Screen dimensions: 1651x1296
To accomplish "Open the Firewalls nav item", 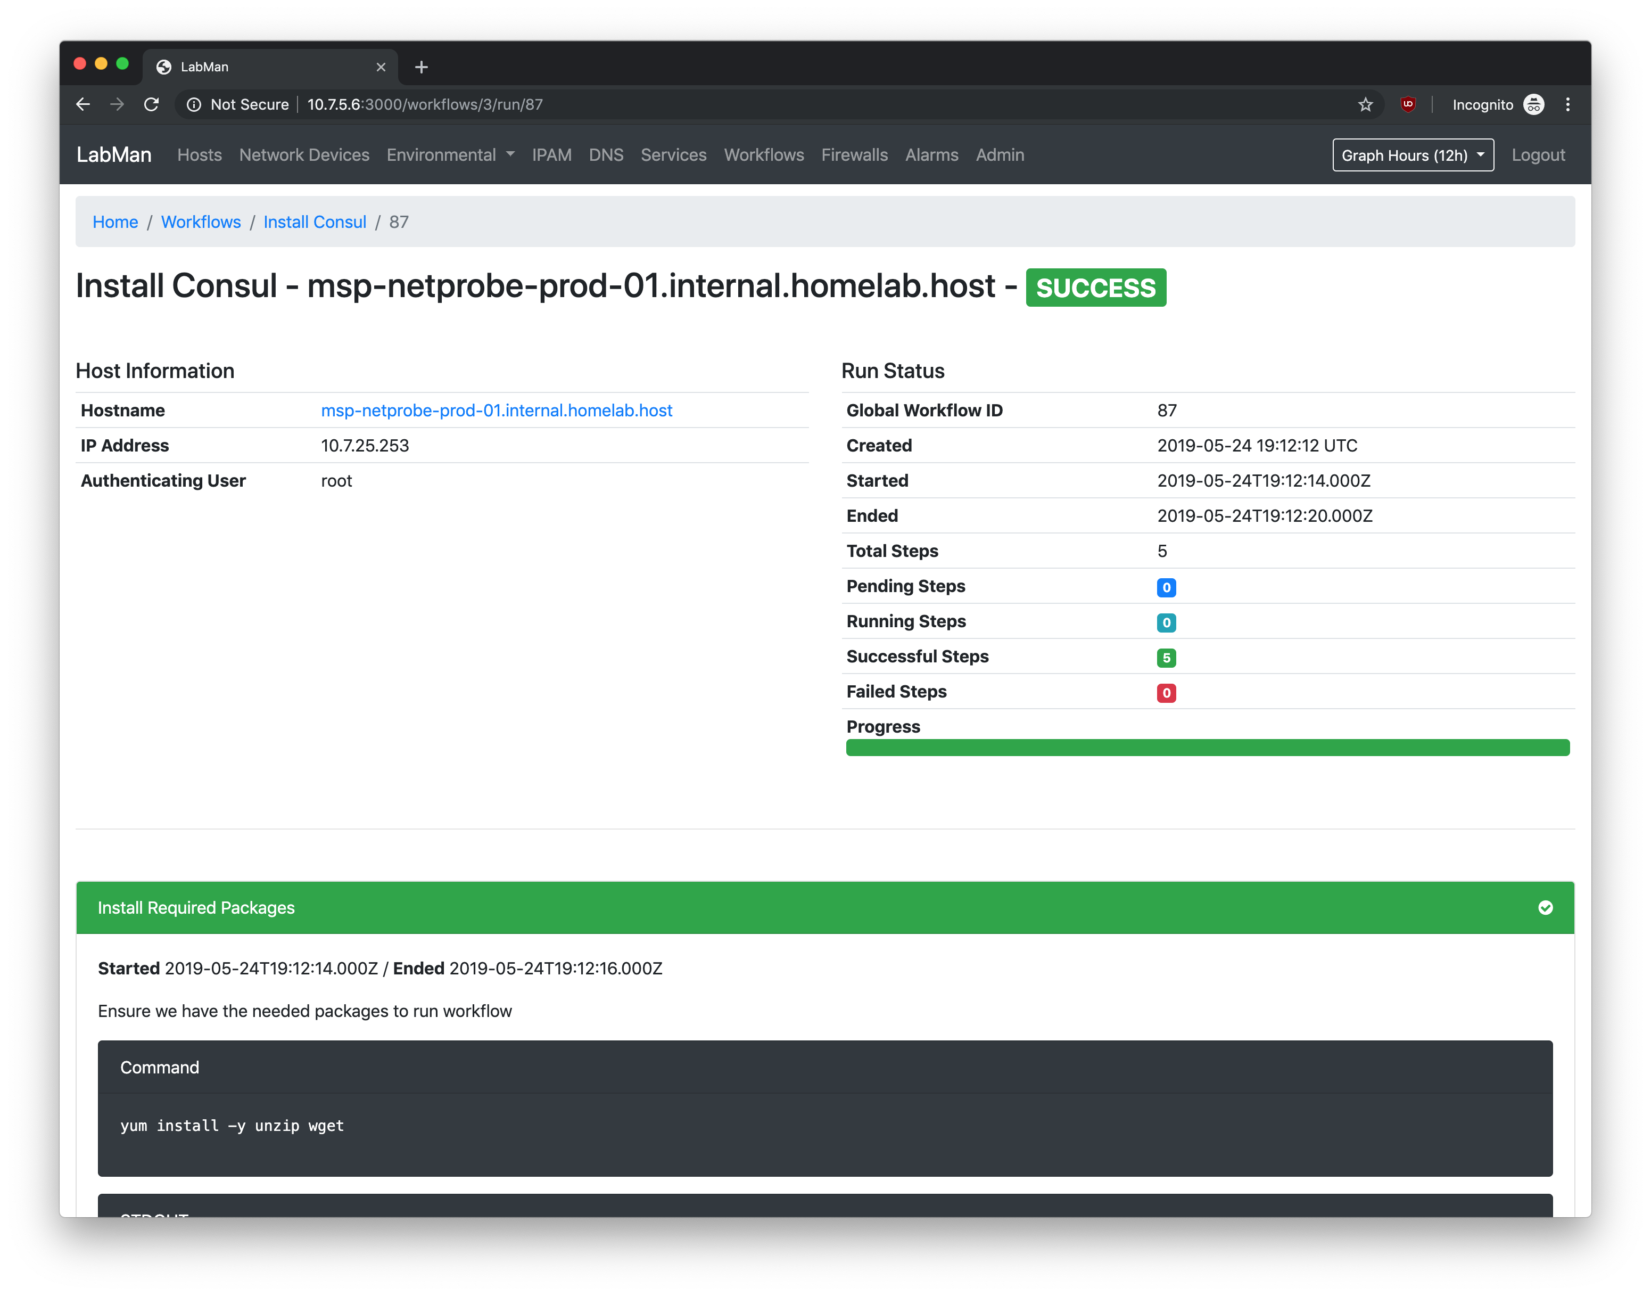I will tap(854, 155).
